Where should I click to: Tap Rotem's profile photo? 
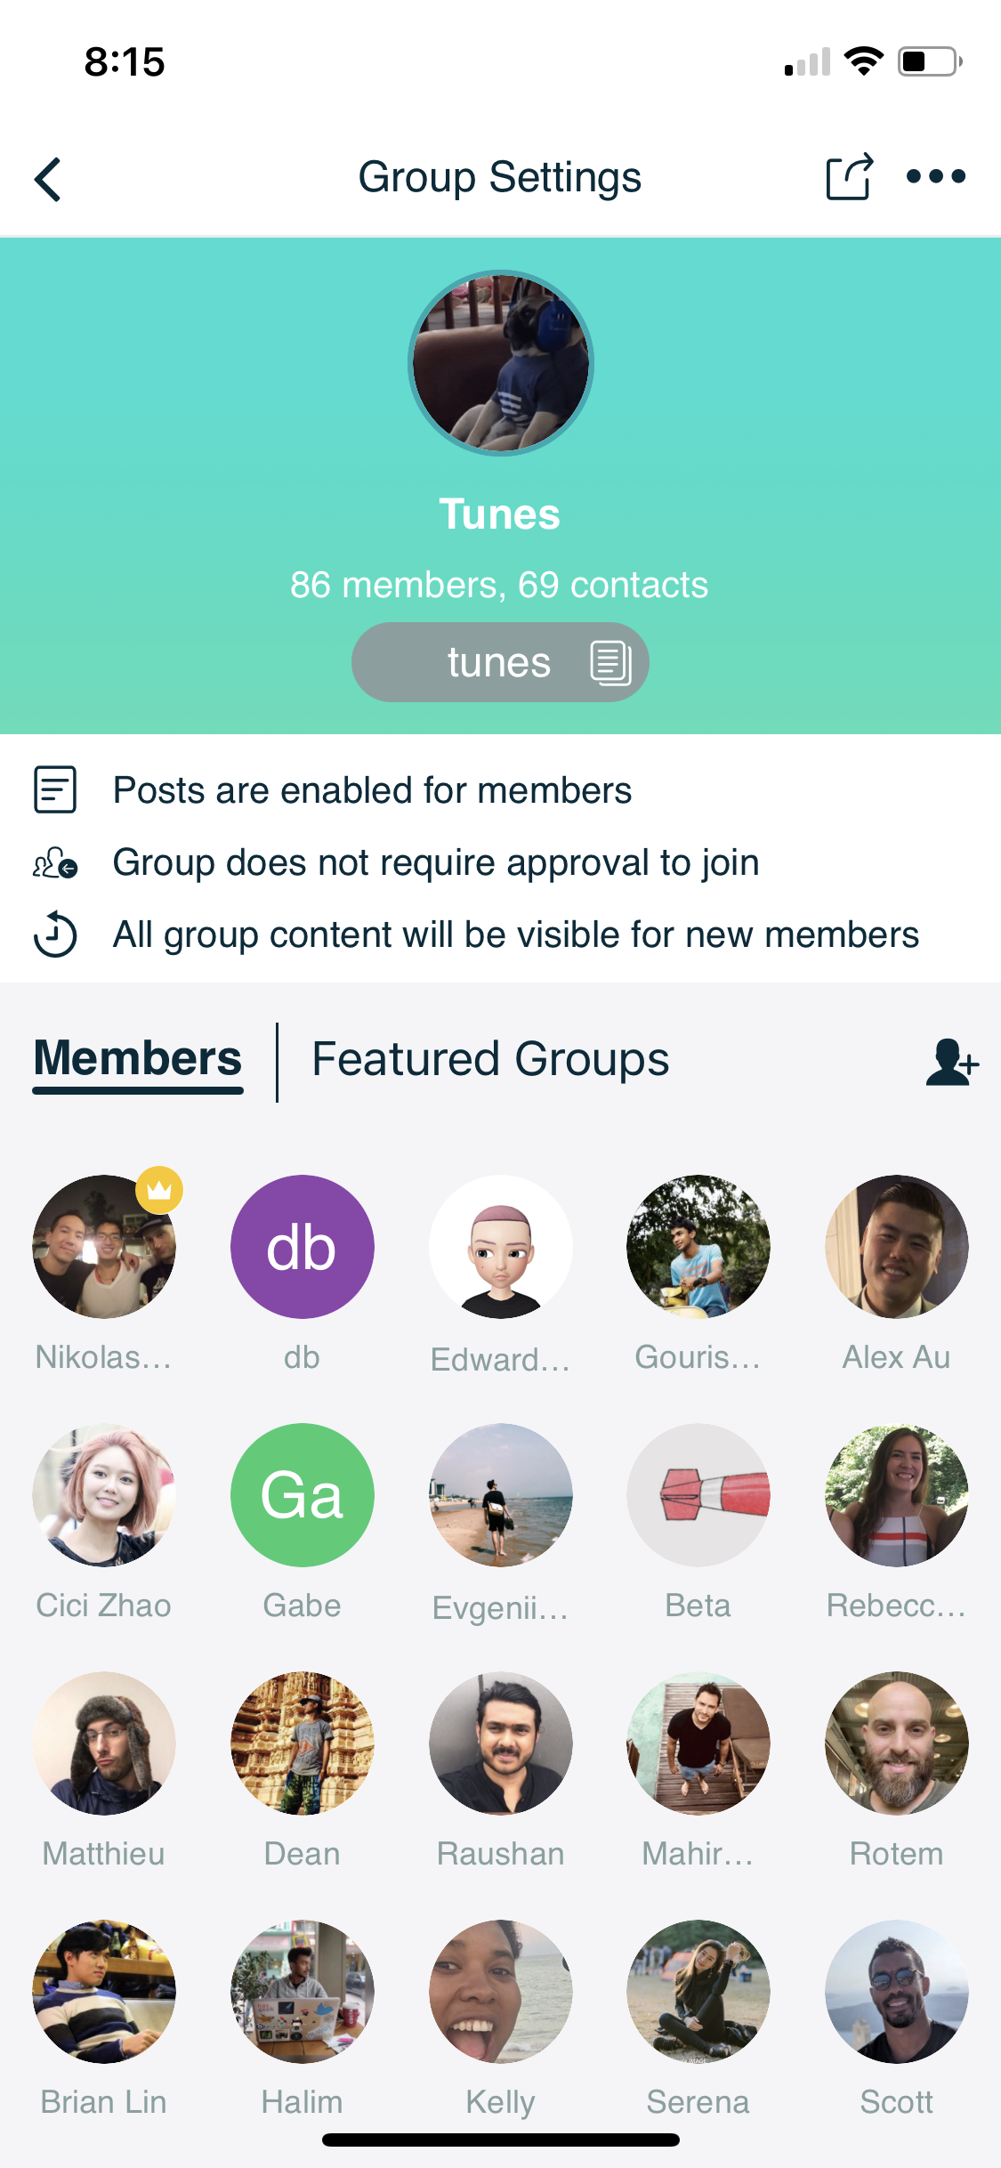click(x=896, y=1743)
